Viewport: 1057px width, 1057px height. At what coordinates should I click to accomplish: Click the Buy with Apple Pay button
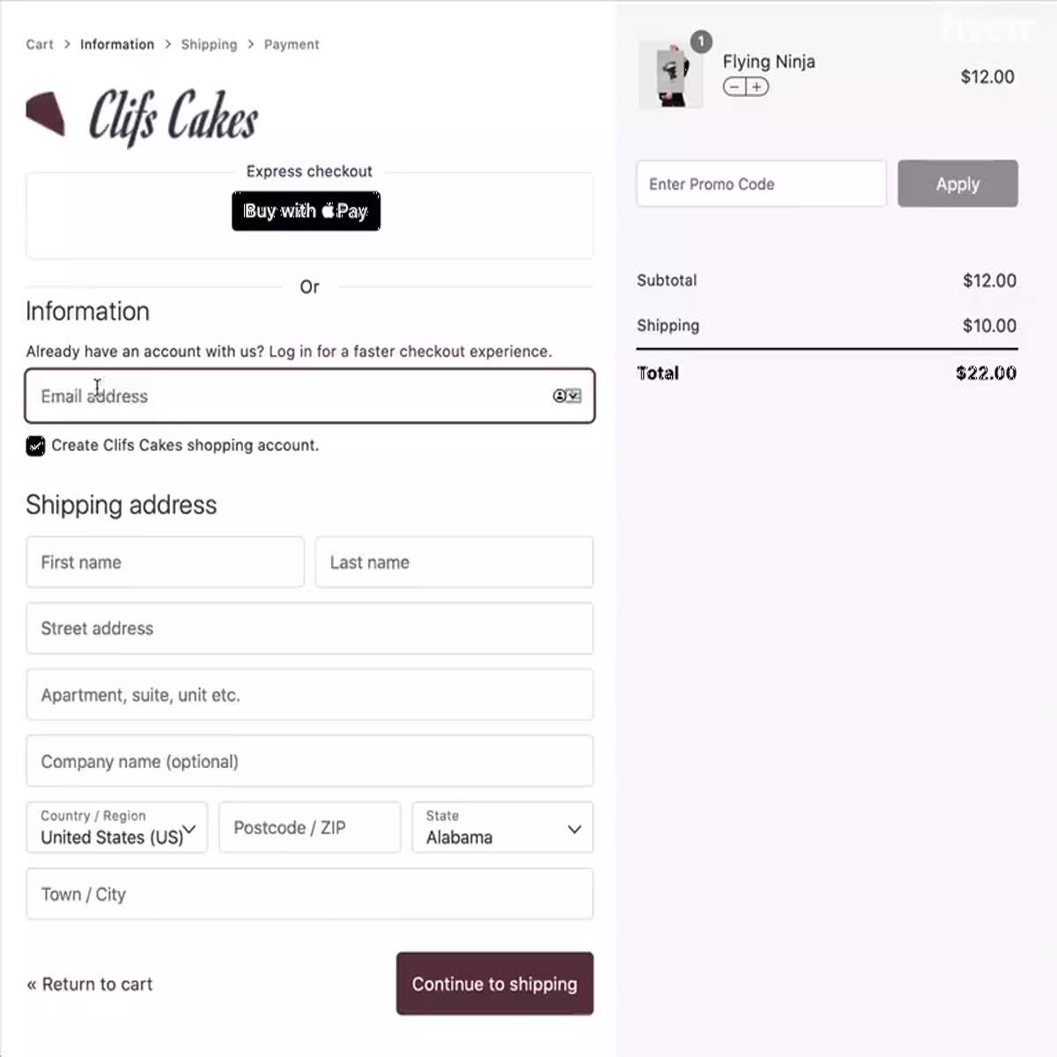pyautogui.click(x=306, y=211)
